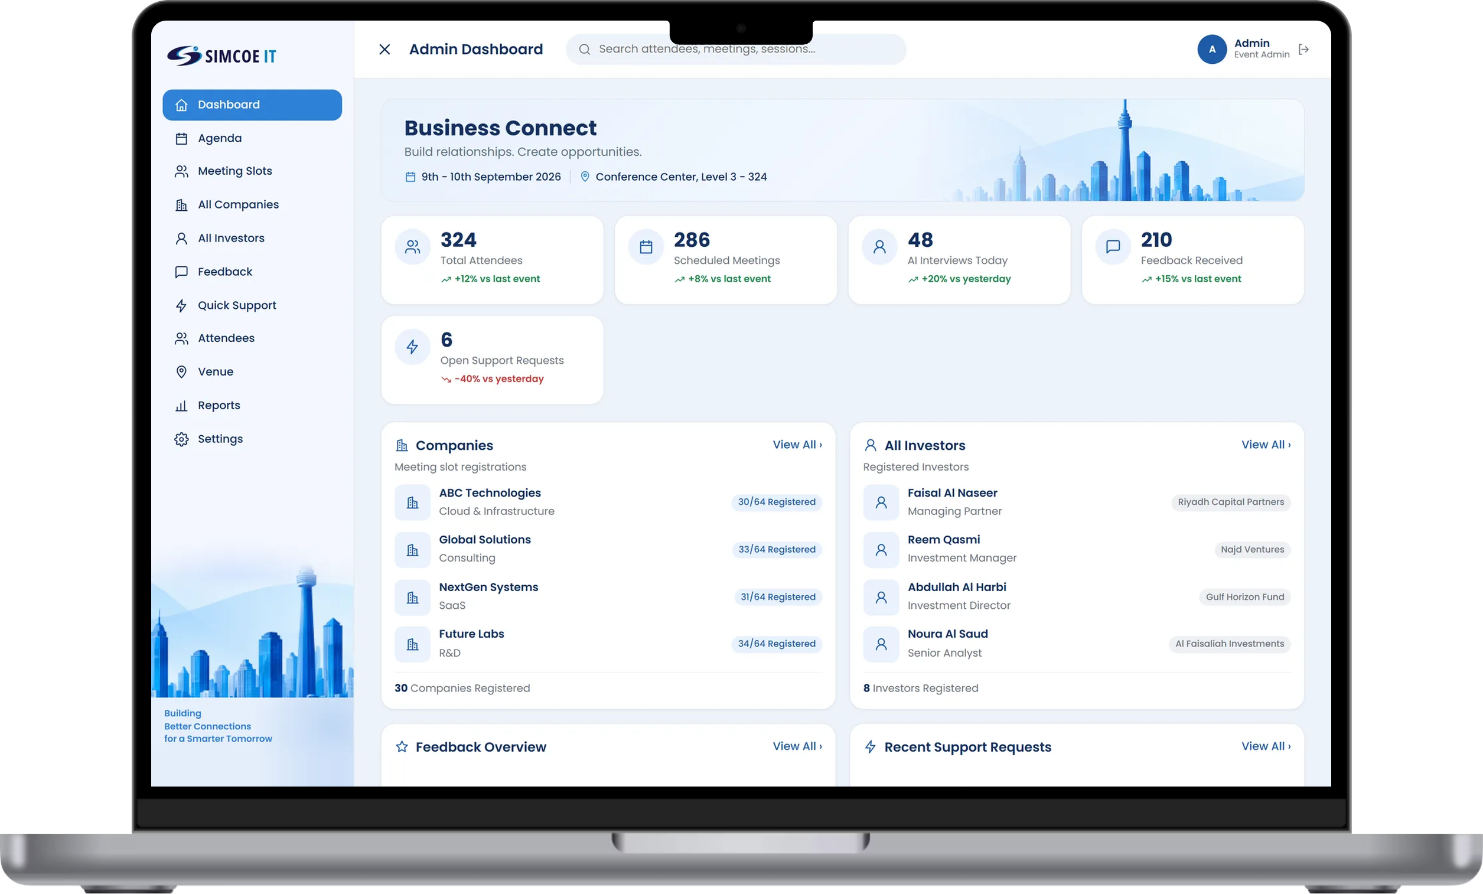Click the ABC Technologies building icon
Screen dimensions: 1483x894
point(412,503)
